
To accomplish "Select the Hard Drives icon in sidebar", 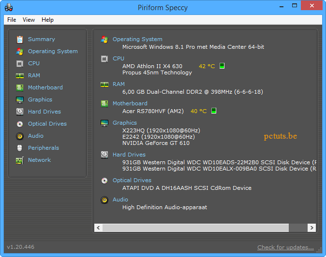I will pos(20,112).
